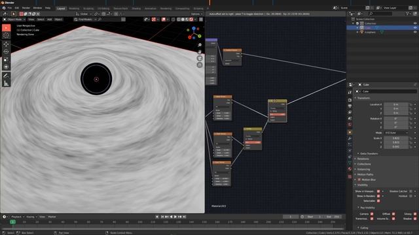Expand the Instancing panel
This screenshot has width=419, height=235.
coord(362,169)
